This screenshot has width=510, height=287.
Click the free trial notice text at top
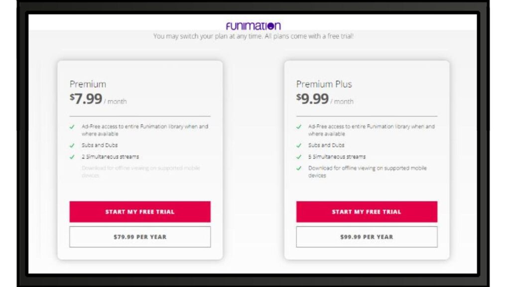coord(255,35)
